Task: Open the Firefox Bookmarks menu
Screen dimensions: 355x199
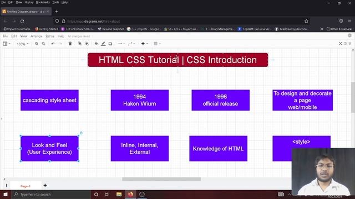Action: coord(43,2)
